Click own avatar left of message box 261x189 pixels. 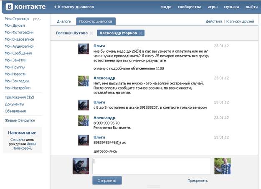(x=81, y=166)
